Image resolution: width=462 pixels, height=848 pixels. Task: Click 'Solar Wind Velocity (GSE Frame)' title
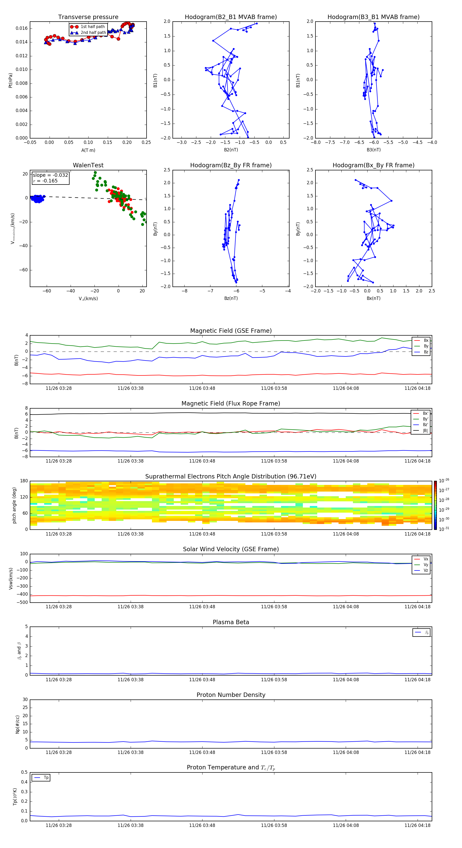coord(231,549)
